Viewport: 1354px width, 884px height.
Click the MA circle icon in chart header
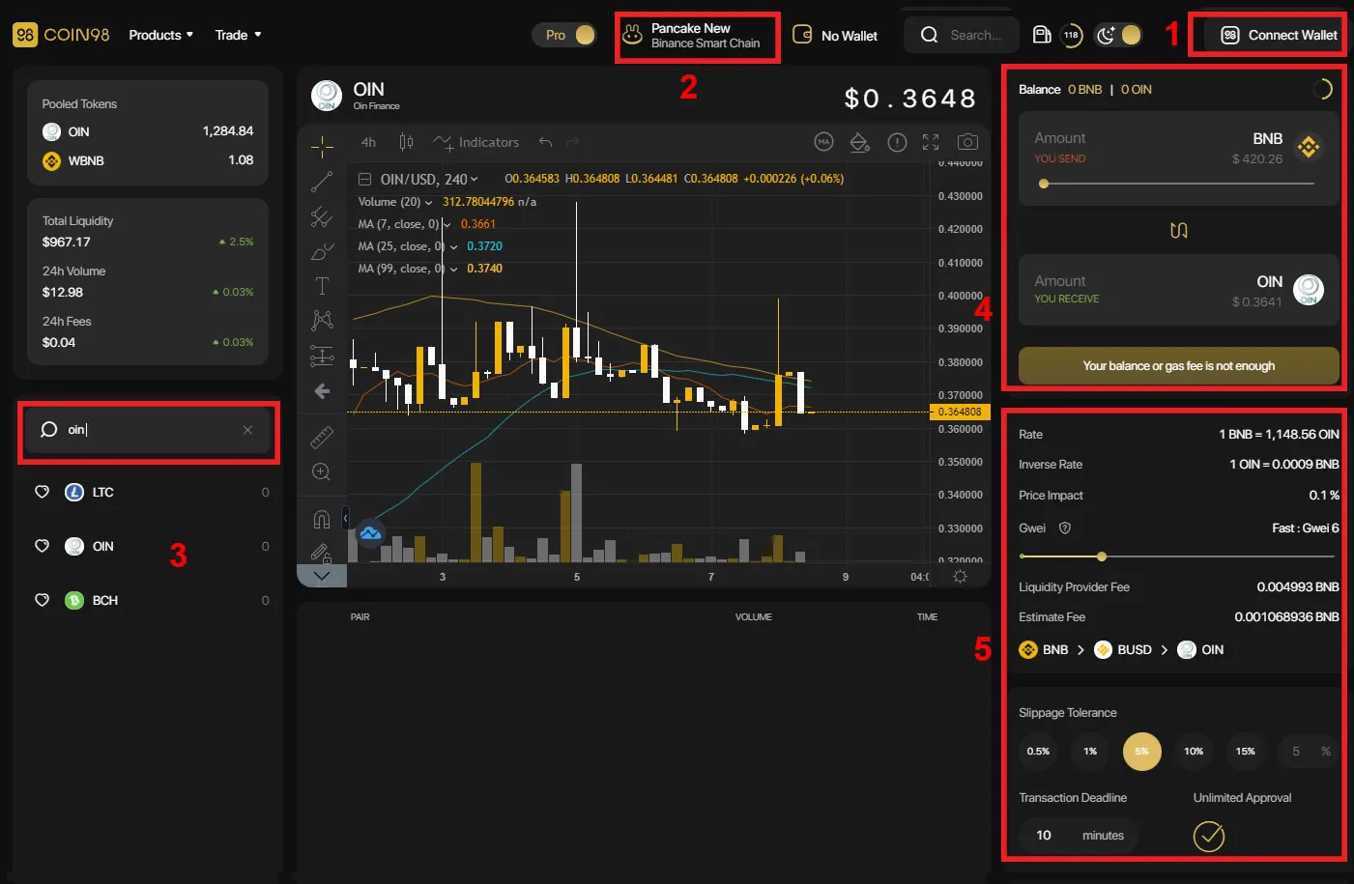click(823, 142)
